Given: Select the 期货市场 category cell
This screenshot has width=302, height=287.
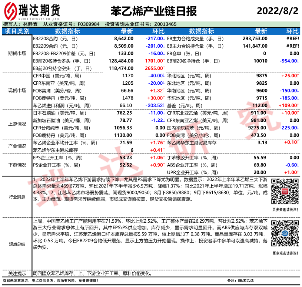Looking at the screenshot, I should coord(17,54).
